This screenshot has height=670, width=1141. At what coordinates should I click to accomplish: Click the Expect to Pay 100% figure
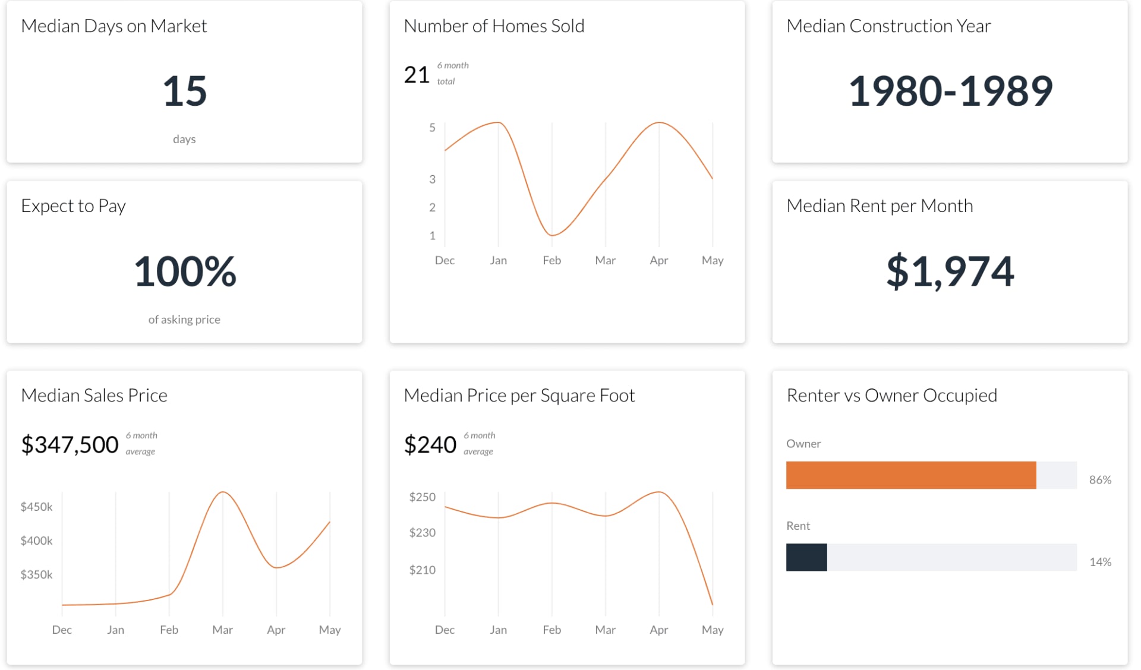[x=184, y=271]
